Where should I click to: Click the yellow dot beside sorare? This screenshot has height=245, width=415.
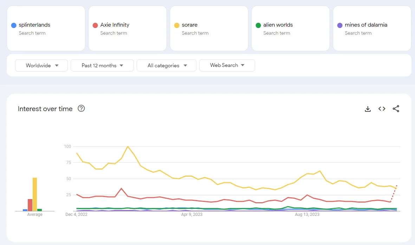pyautogui.click(x=177, y=25)
